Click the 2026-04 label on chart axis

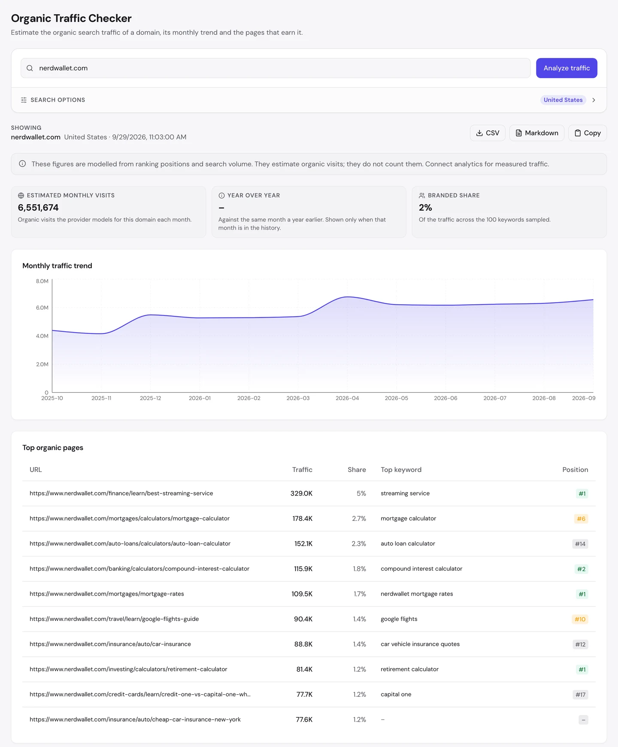(x=347, y=398)
